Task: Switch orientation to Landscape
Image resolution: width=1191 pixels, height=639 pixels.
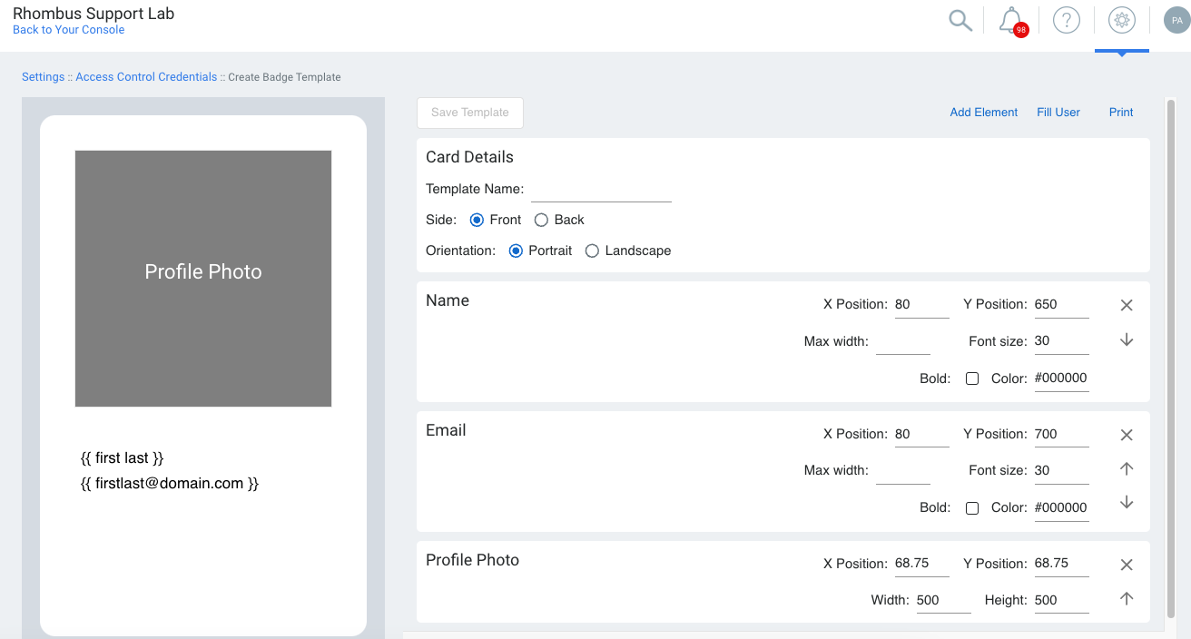Action: tap(591, 251)
